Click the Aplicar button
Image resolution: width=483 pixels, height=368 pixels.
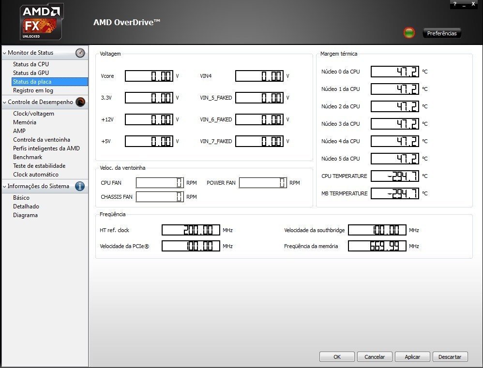[x=412, y=357]
